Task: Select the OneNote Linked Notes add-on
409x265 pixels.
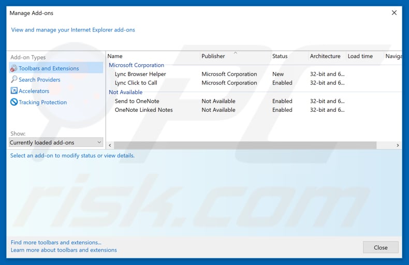Action: 143,110
